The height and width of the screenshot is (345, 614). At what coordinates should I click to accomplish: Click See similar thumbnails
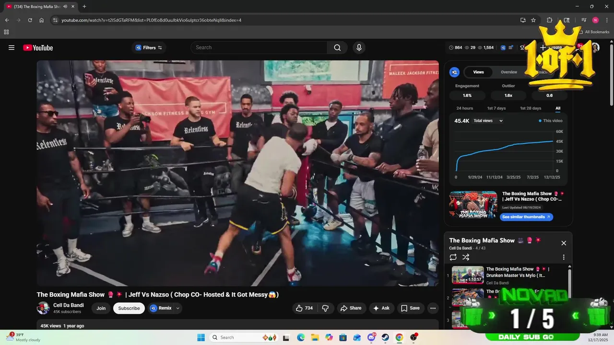pyautogui.click(x=526, y=217)
